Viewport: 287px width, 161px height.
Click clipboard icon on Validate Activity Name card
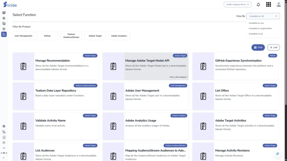[24, 126]
